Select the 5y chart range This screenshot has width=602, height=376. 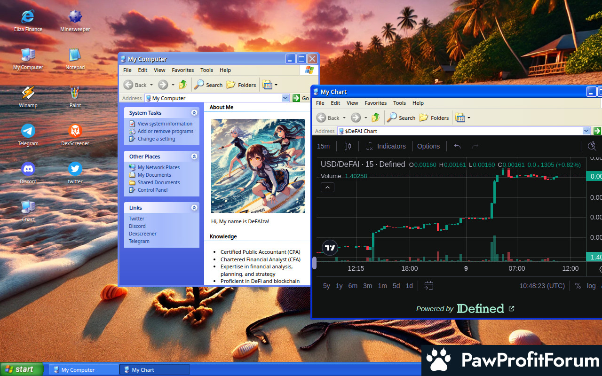(326, 286)
